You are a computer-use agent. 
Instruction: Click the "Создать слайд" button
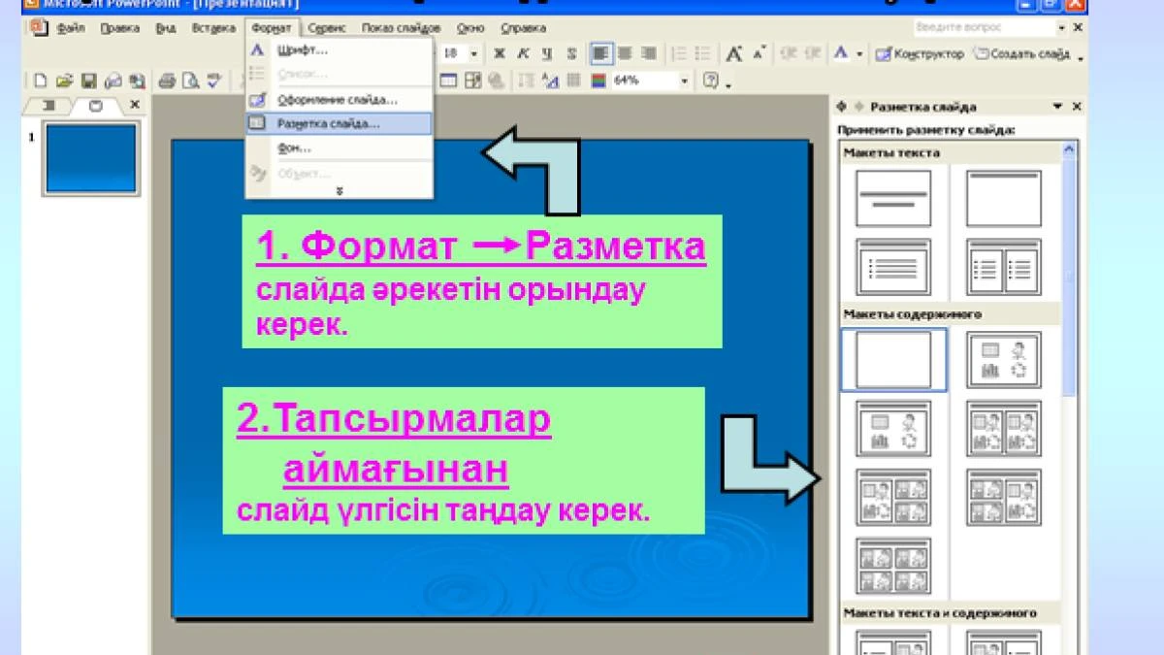pos(1022,53)
